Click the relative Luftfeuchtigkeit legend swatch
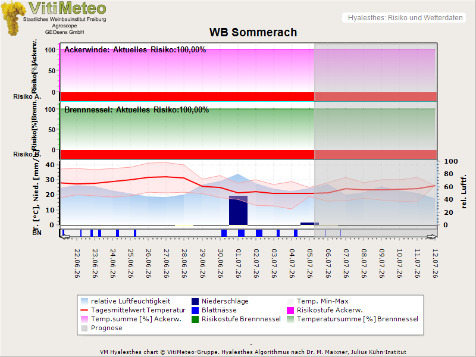Viewport: 476px width, 357px height. coord(84,302)
